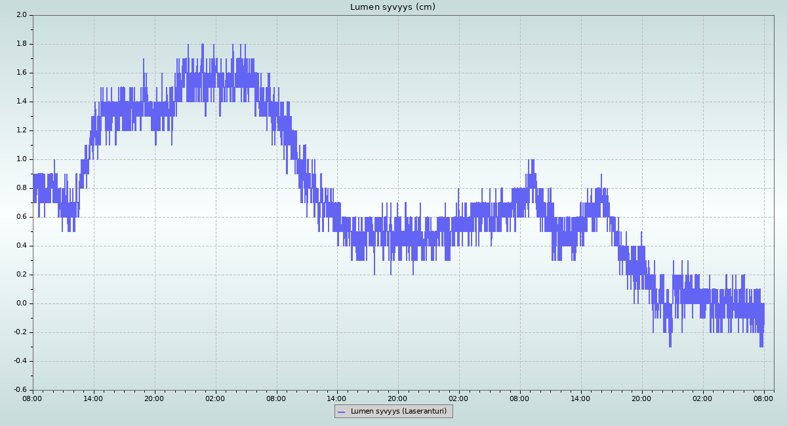The width and height of the screenshot is (787, 426).
Task: Select the legend label "Lumen syvyys (Laseranturi)"
Action: click(398, 412)
